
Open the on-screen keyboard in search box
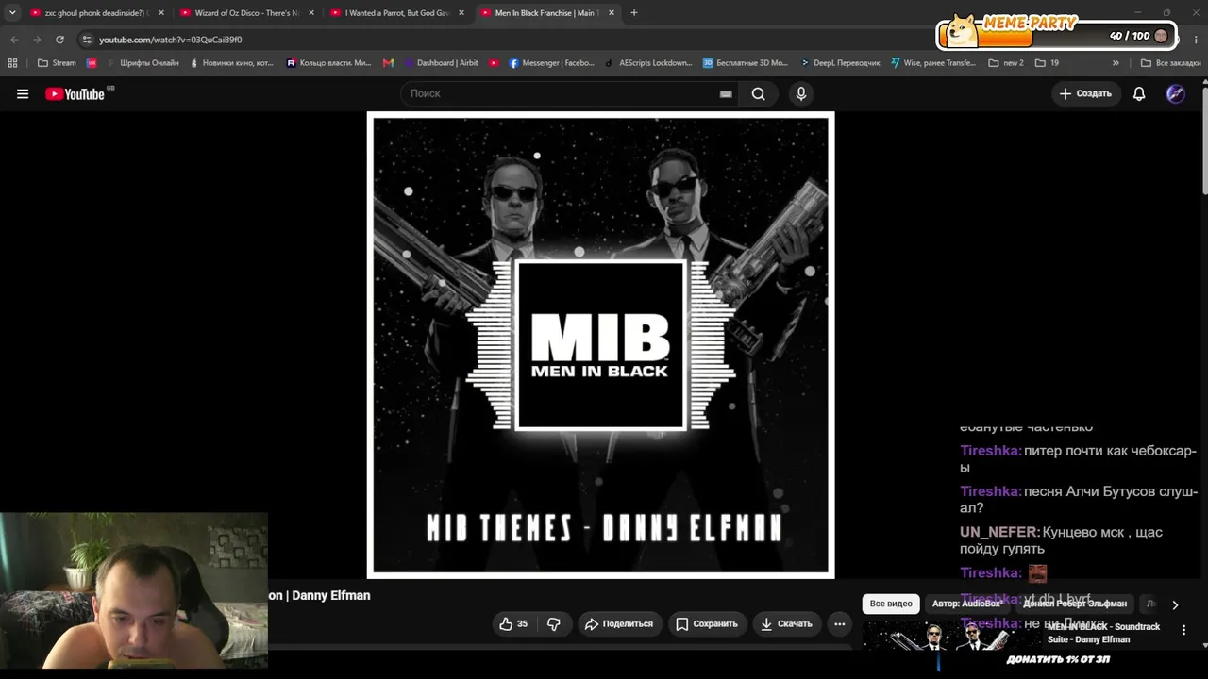(x=726, y=93)
